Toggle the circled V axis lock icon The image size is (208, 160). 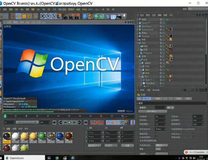point(48,16)
